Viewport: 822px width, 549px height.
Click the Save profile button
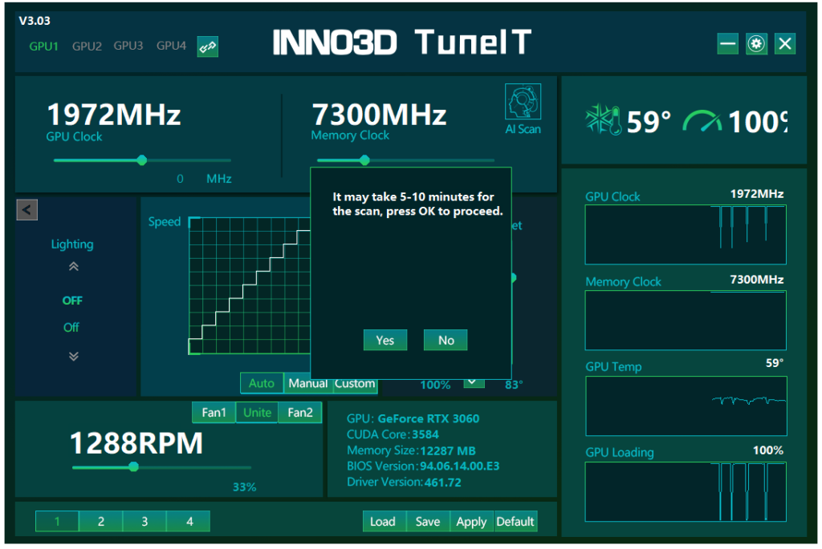point(428,521)
